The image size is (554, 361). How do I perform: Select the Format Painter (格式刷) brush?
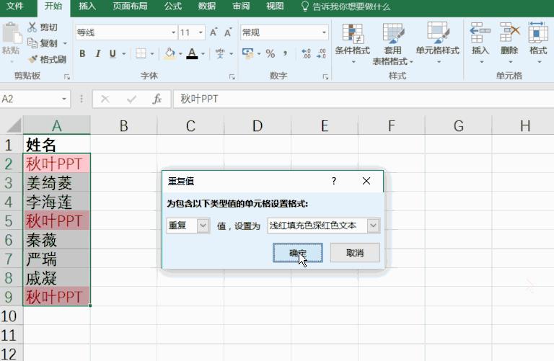[x=32, y=59]
